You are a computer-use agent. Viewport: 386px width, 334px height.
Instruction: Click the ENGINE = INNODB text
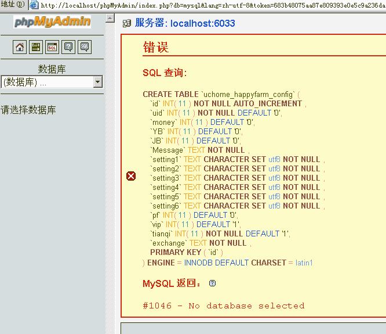click(x=180, y=263)
